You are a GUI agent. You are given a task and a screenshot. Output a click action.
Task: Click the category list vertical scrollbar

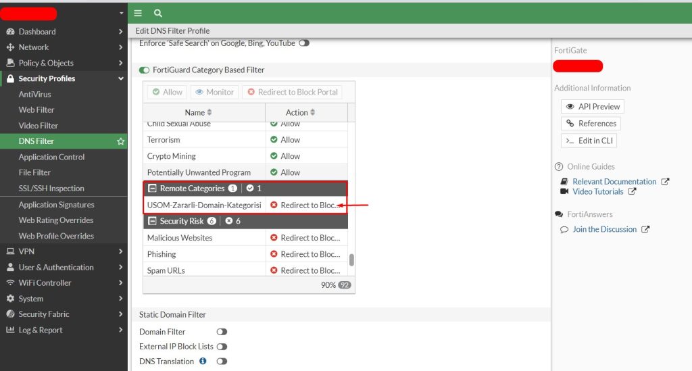pyautogui.click(x=351, y=259)
